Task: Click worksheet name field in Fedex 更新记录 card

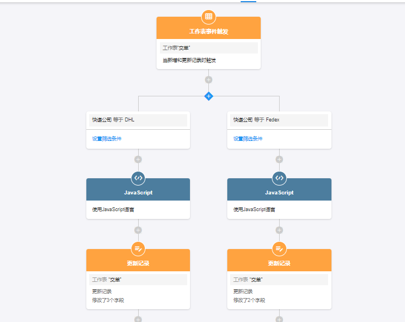Action: 279,280
